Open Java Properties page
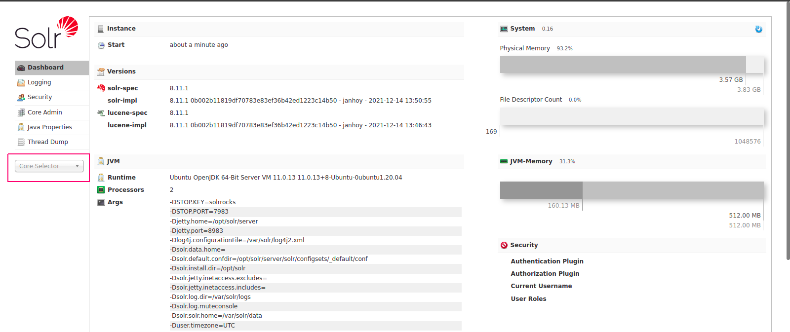The image size is (790, 332). click(x=52, y=127)
